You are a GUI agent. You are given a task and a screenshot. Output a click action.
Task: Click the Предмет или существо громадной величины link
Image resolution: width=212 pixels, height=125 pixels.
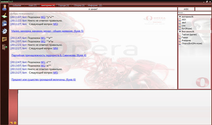[43, 80]
